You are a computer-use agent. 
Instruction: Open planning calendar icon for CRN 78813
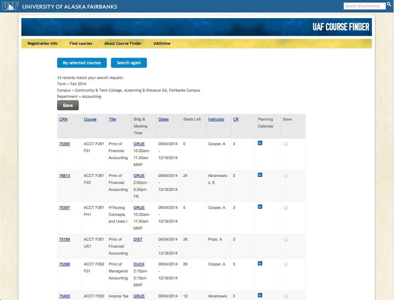pos(260,175)
